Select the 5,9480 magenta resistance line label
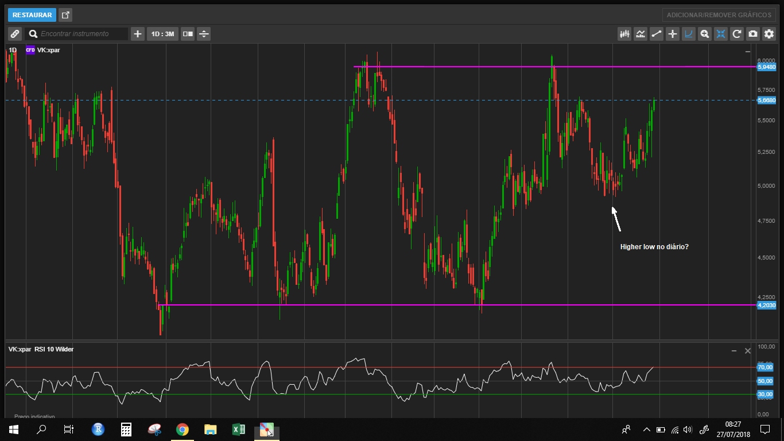 tap(766, 67)
